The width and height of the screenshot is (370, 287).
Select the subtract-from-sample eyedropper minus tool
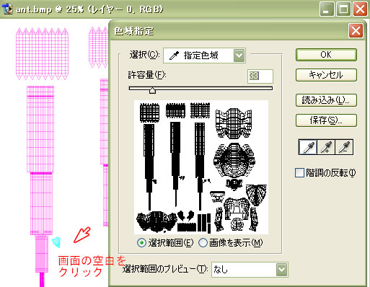click(x=344, y=146)
